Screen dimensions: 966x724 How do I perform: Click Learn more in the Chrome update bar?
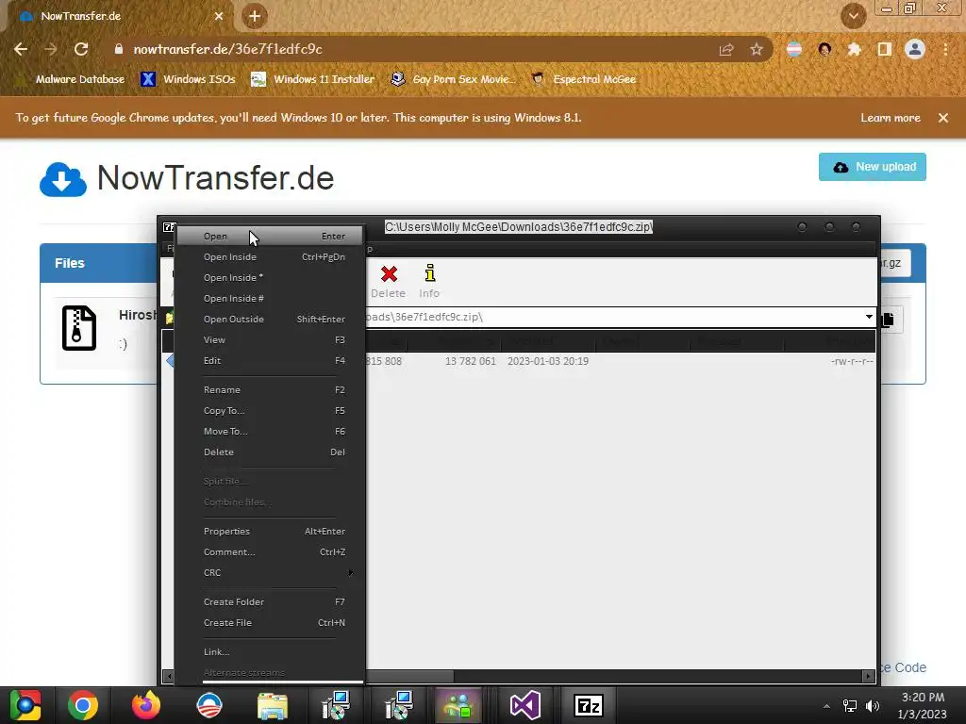coord(891,118)
